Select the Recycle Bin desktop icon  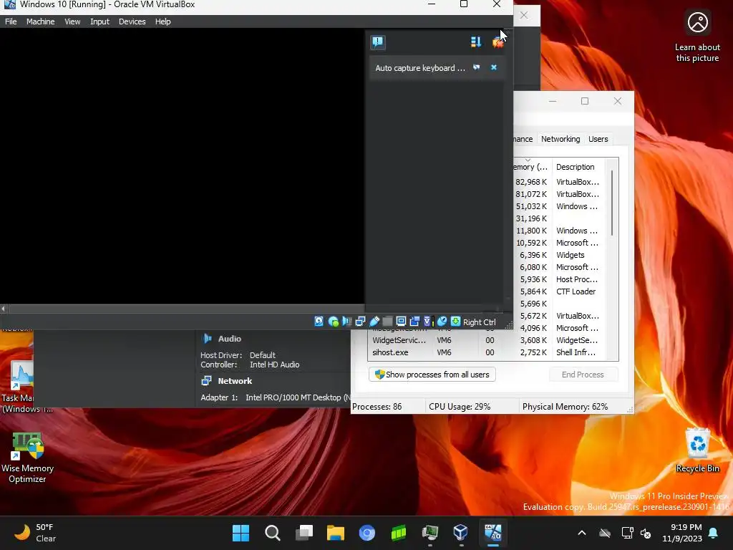(697, 451)
